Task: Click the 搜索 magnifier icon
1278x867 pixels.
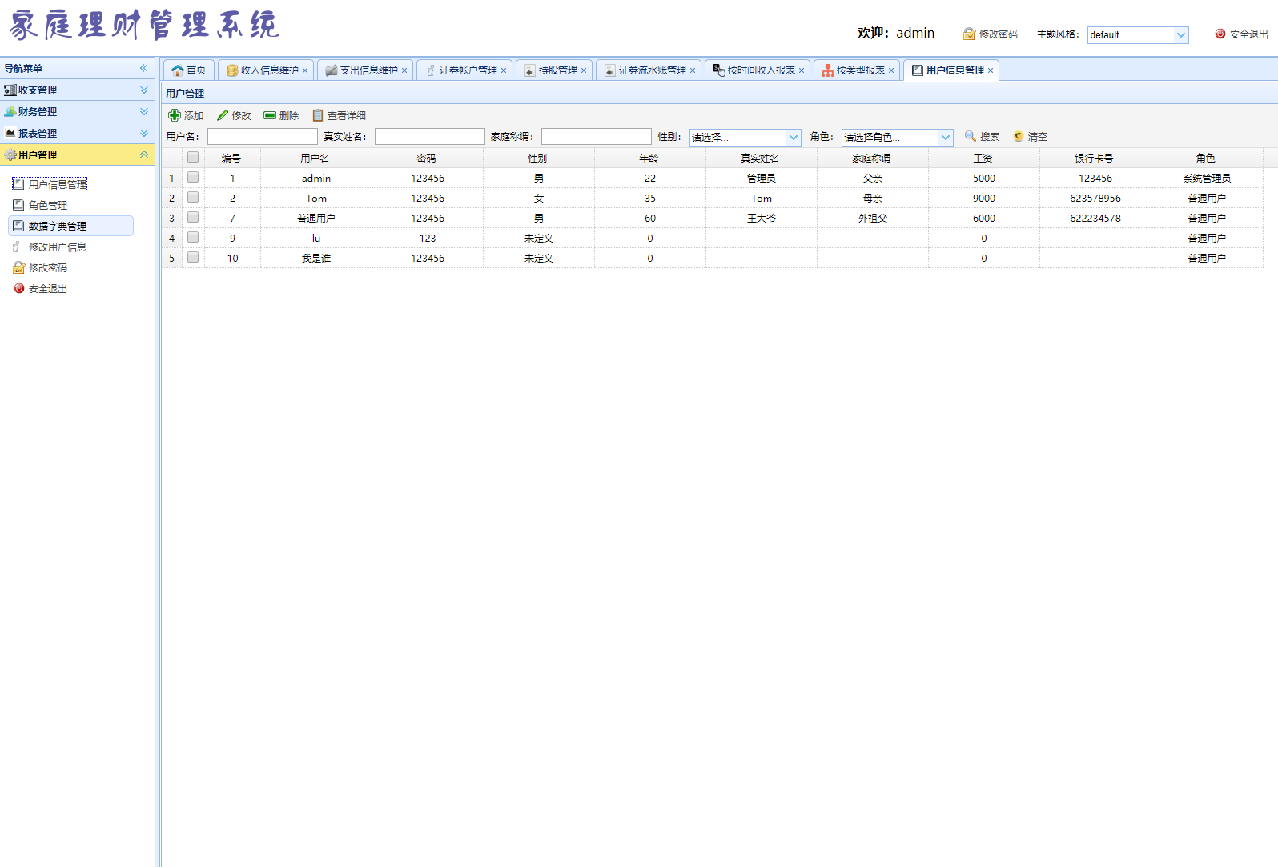Action: pos(971,136)
